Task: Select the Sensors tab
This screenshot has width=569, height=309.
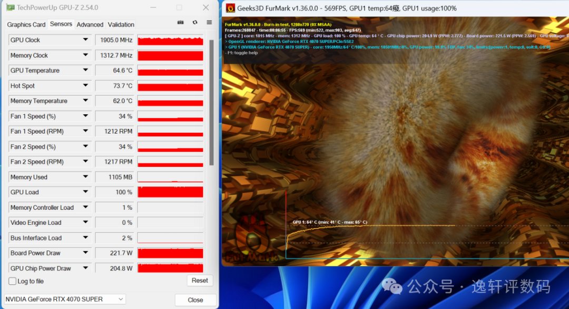Action: [61, 24]
